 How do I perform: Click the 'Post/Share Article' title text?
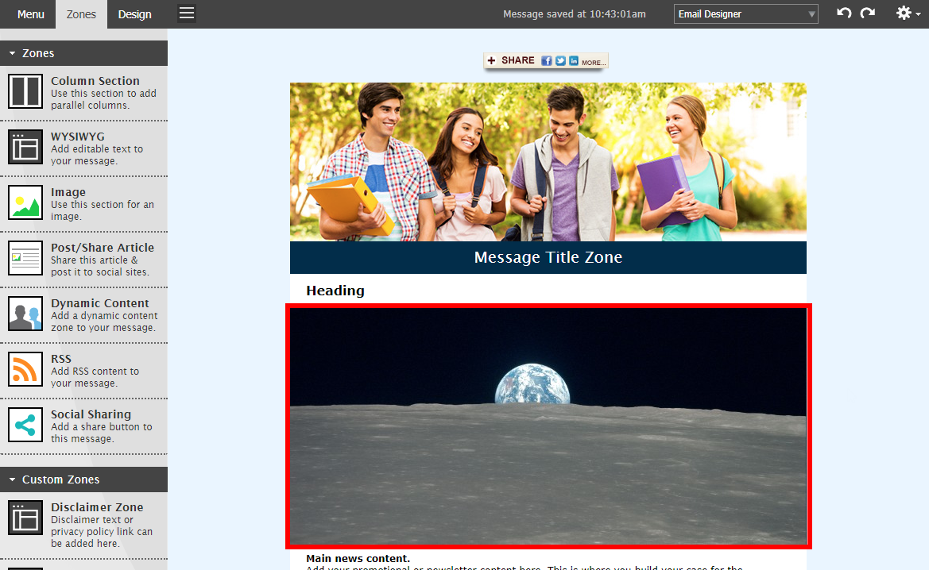(x=103, y=248)
